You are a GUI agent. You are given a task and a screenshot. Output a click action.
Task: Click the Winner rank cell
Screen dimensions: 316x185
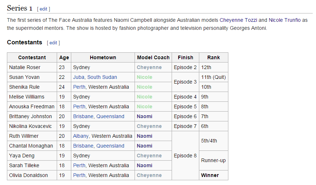tap(213, 175)
